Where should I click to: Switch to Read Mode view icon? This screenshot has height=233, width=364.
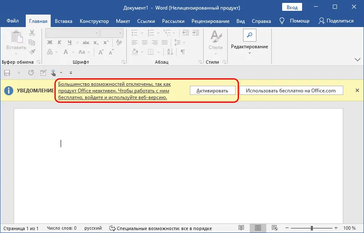[x=241, y=228]
